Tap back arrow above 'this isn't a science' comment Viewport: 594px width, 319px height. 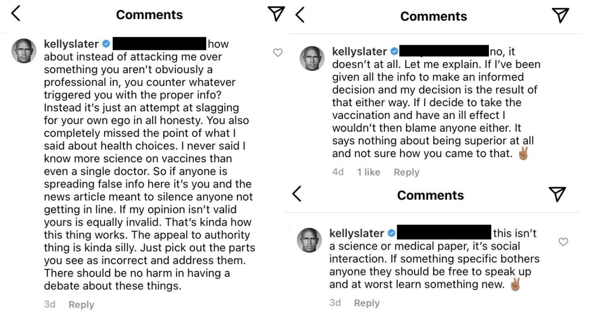(x=297, y=194)
